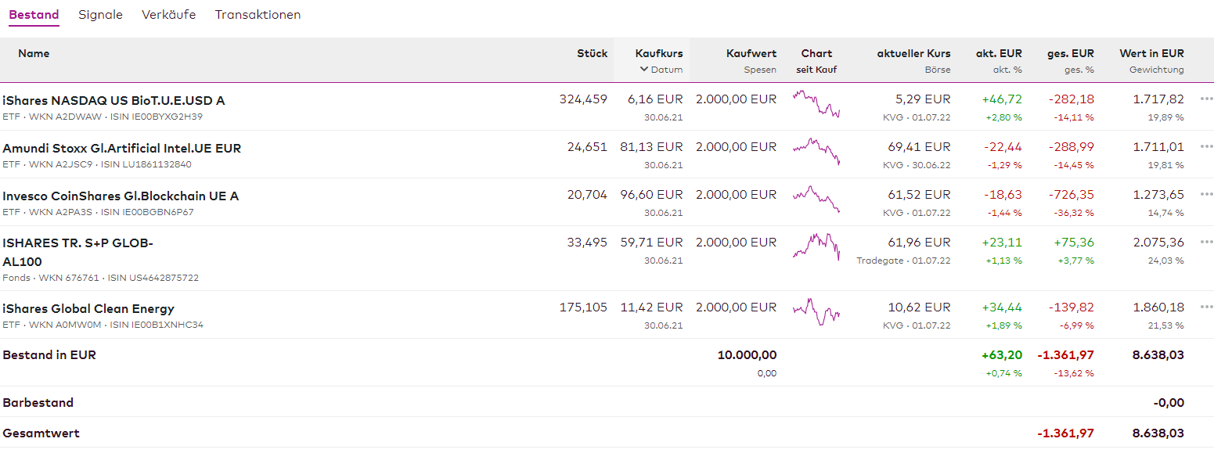Open the Transaktionen tab
The height and width of the screenshot is (453, 1214).
(x=258, y=15)
